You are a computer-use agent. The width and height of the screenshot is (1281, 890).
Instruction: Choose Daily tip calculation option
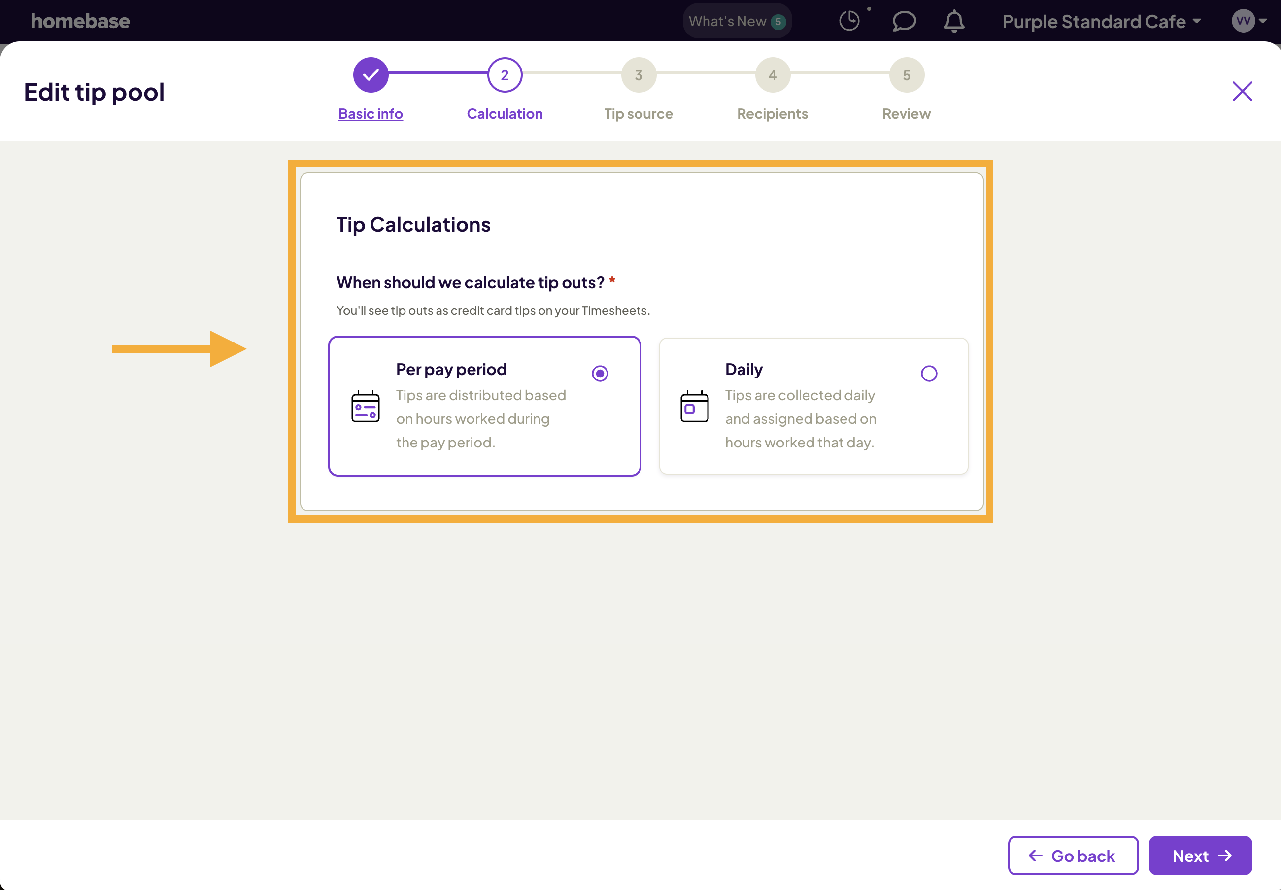coord(813,406)
